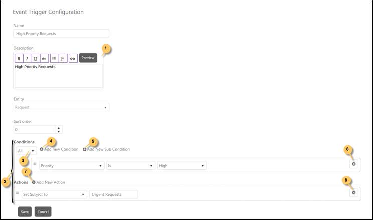The width and height of the screenshot is (373, 220).
Task: Save the event trigger configuration
Action: pyautogui.click(x=25, y=212)
